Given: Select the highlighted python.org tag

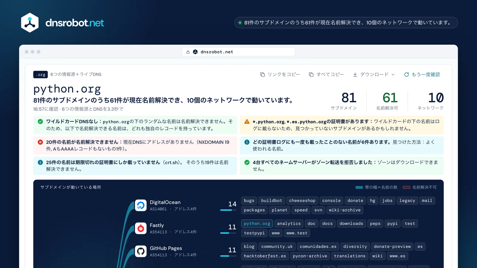Looking at the screenshot, I should [257, 224].
